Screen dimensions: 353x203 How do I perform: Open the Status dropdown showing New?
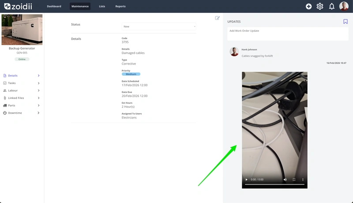(x=159, y=27)
